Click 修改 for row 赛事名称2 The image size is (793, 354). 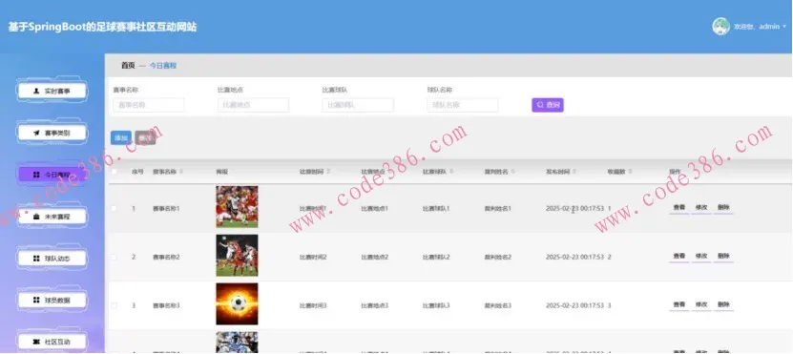click(x=701, y=256)
